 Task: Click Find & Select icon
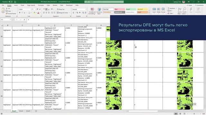(184, 9)
